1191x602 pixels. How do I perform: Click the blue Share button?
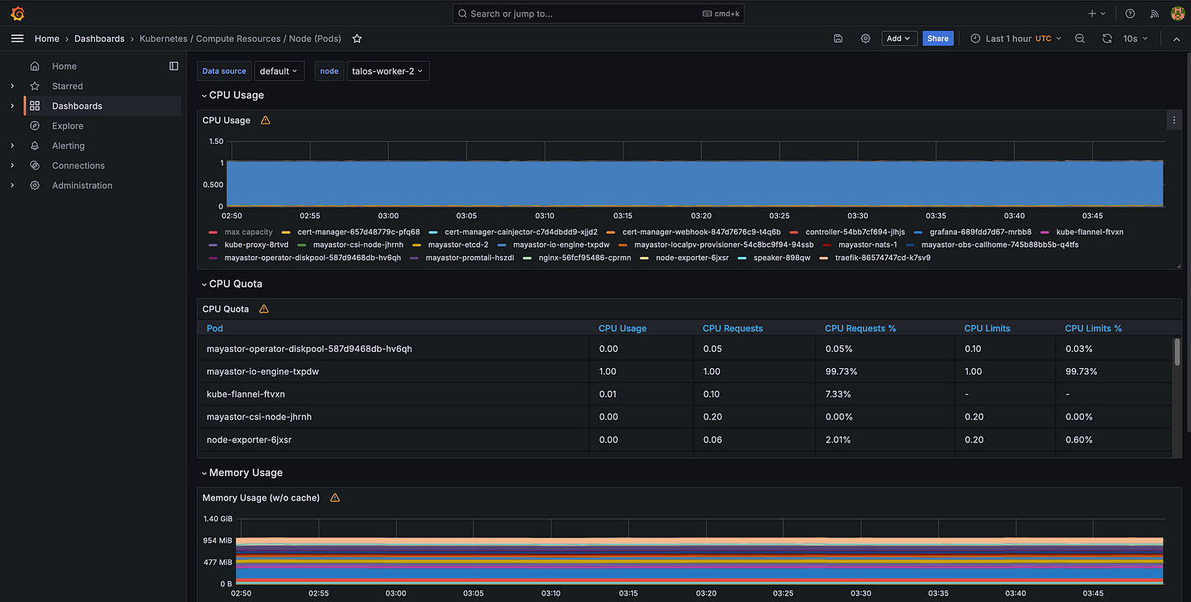[937, 38]
